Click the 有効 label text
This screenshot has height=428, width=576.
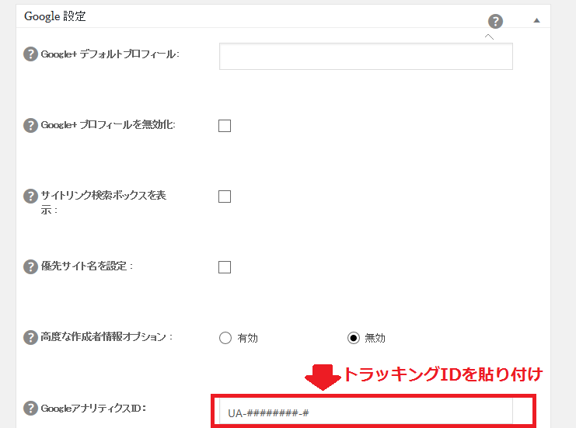(248, 338)
